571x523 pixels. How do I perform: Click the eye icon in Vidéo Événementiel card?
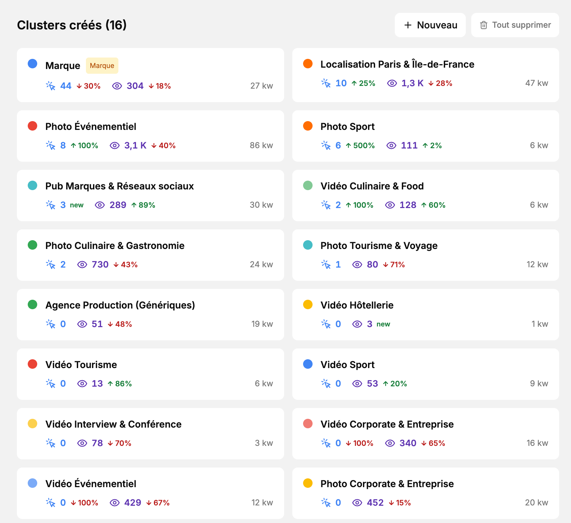[115, 503]
